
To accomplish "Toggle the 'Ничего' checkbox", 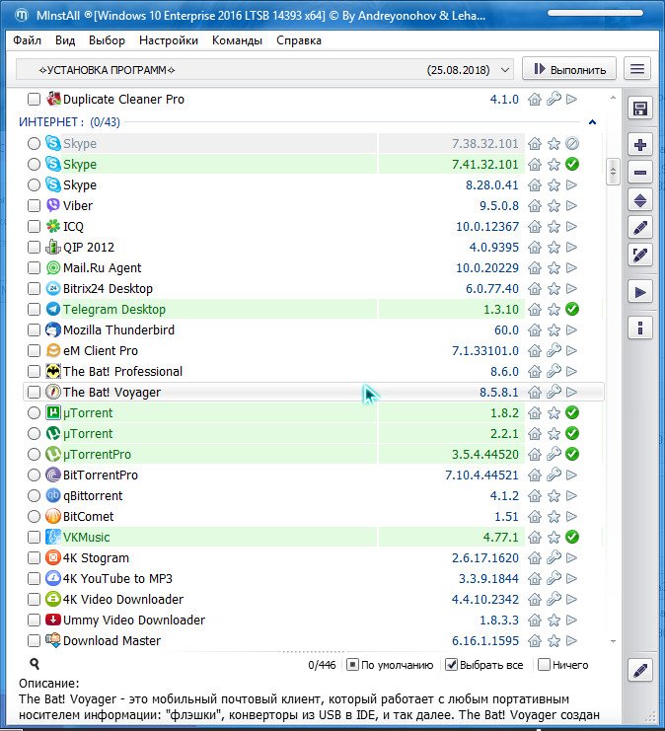I will 544,665.
